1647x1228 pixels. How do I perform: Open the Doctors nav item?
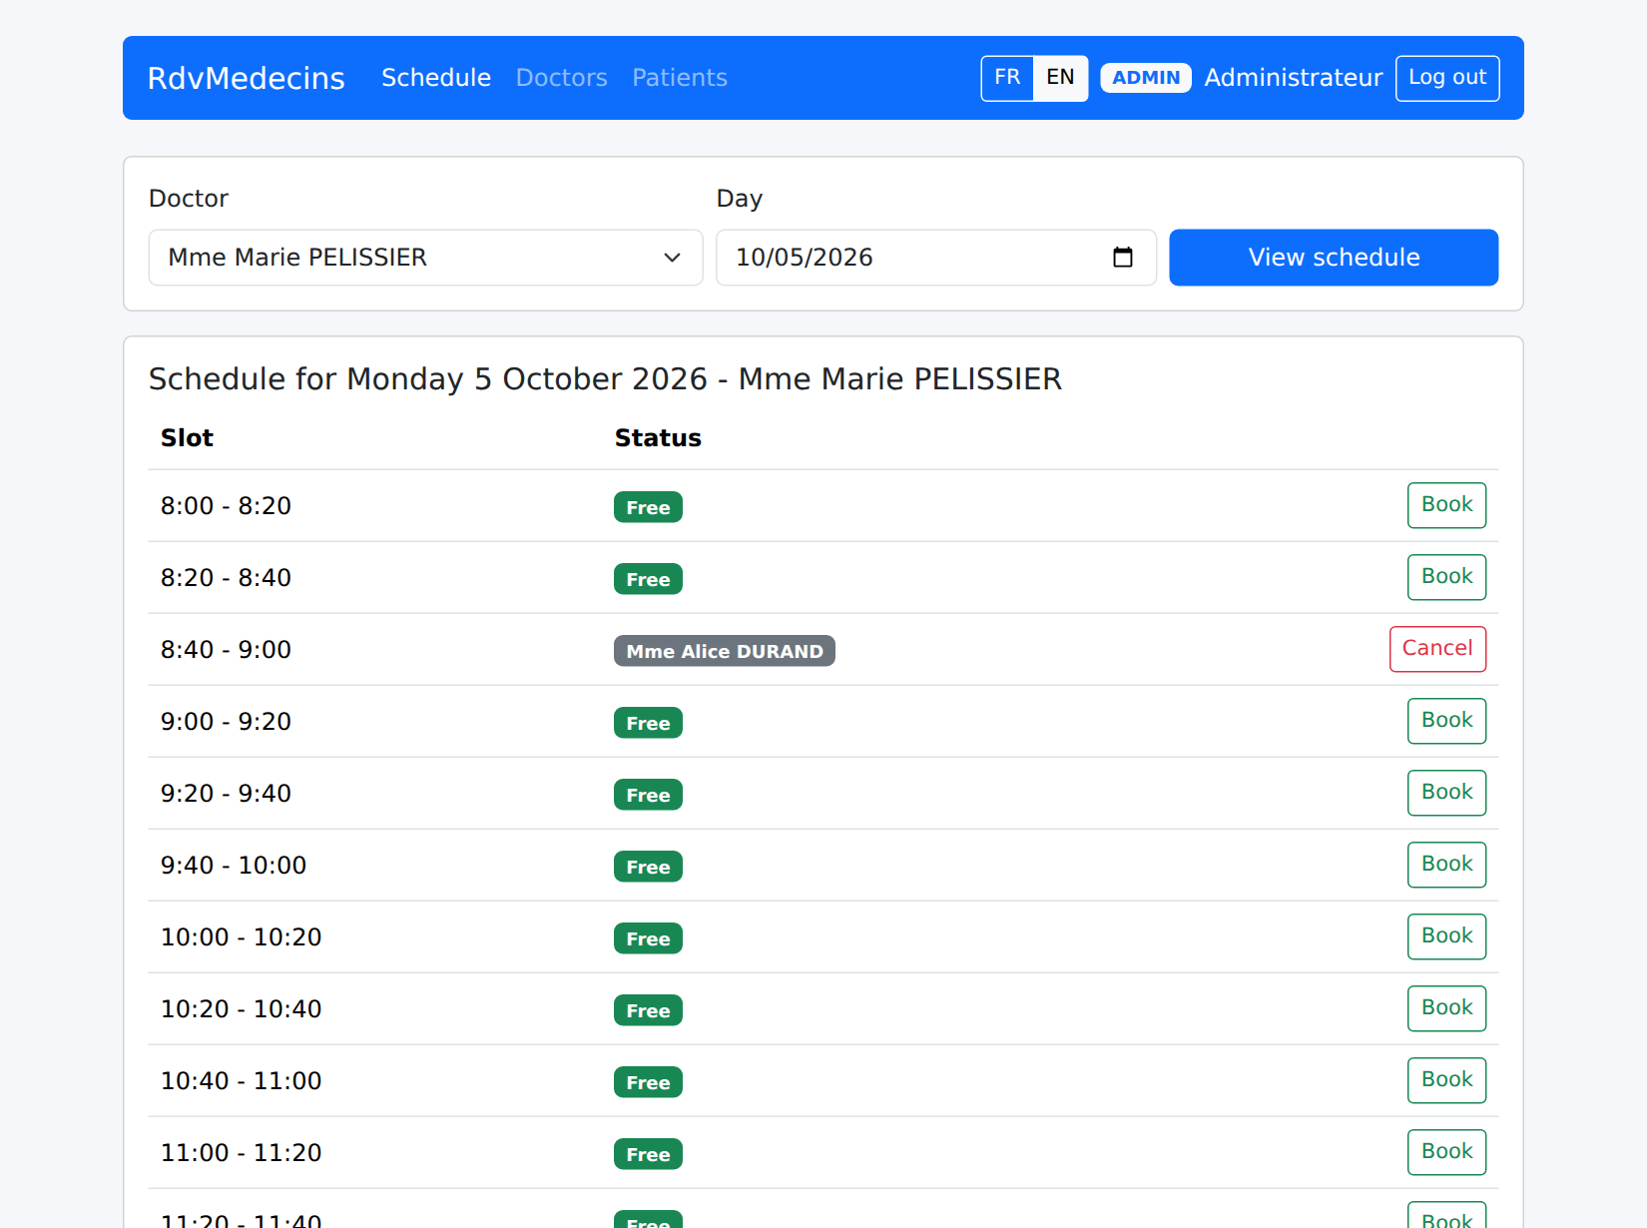[x=562, y=78]
